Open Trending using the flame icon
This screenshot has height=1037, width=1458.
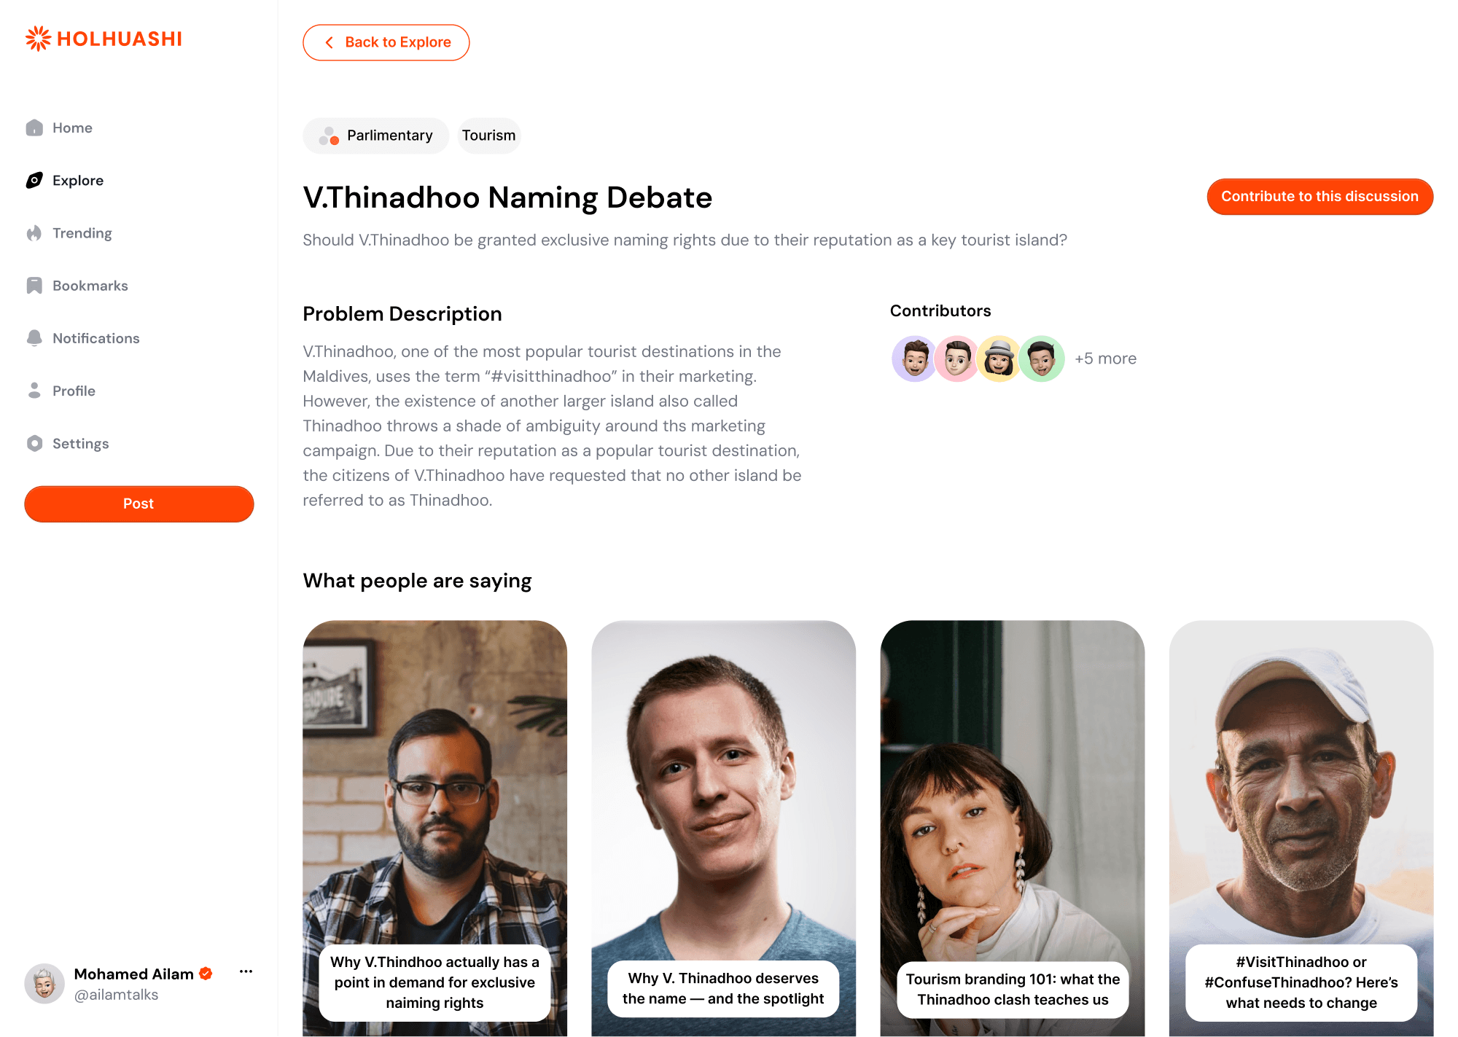click(x=34, y=233)
